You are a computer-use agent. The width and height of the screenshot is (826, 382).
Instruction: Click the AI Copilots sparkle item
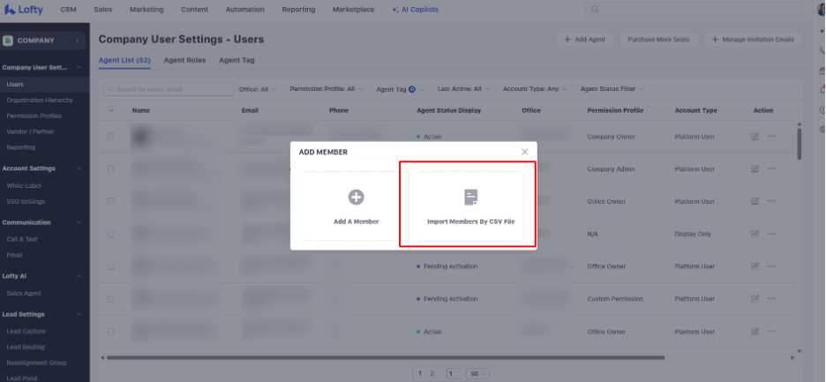point(415,10)
